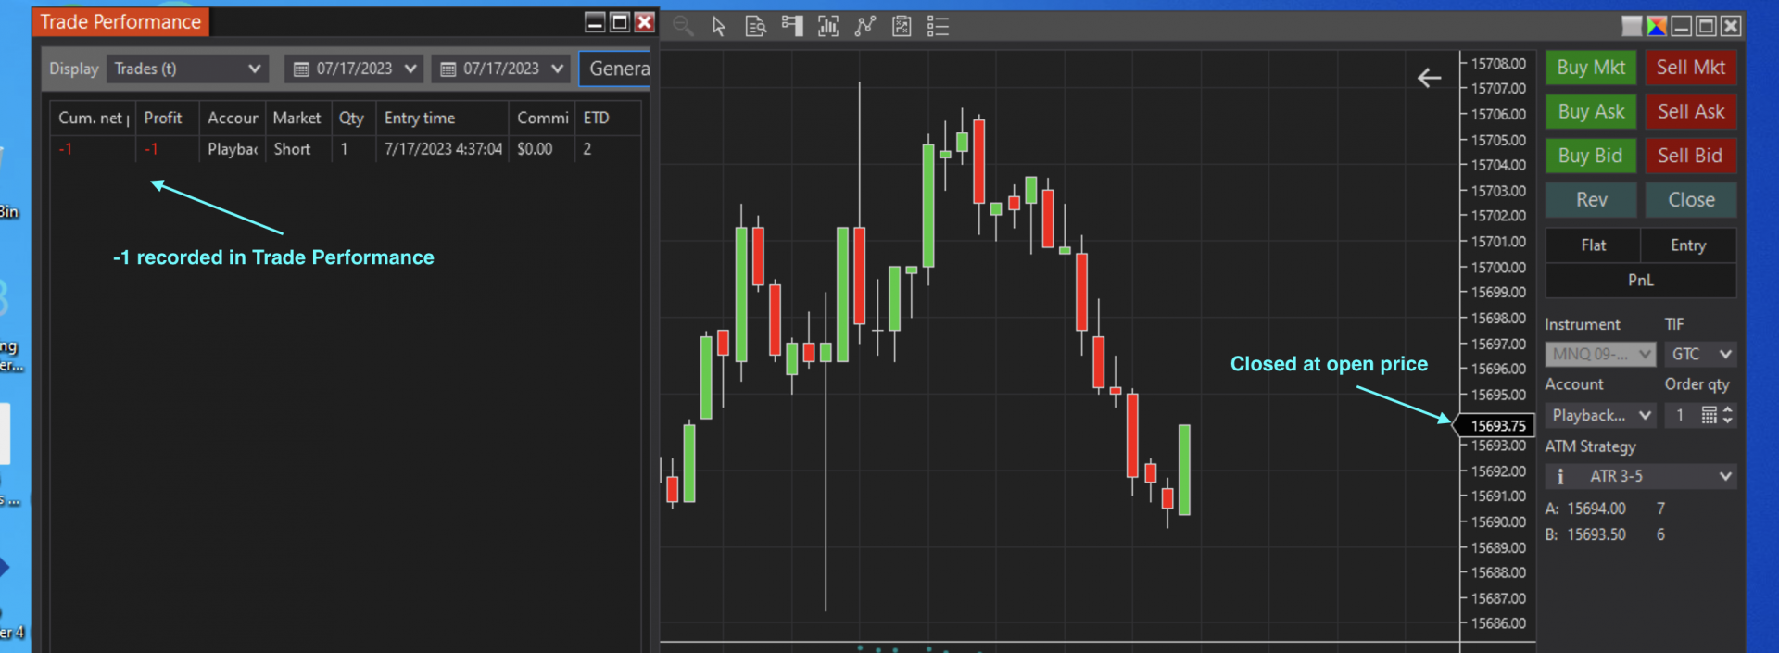Click calendar icon of start date field
This screenshot has height=653, width=1779.
pos(301,69)
